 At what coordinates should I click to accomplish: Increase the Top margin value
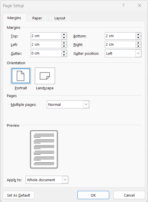[64, 35]
